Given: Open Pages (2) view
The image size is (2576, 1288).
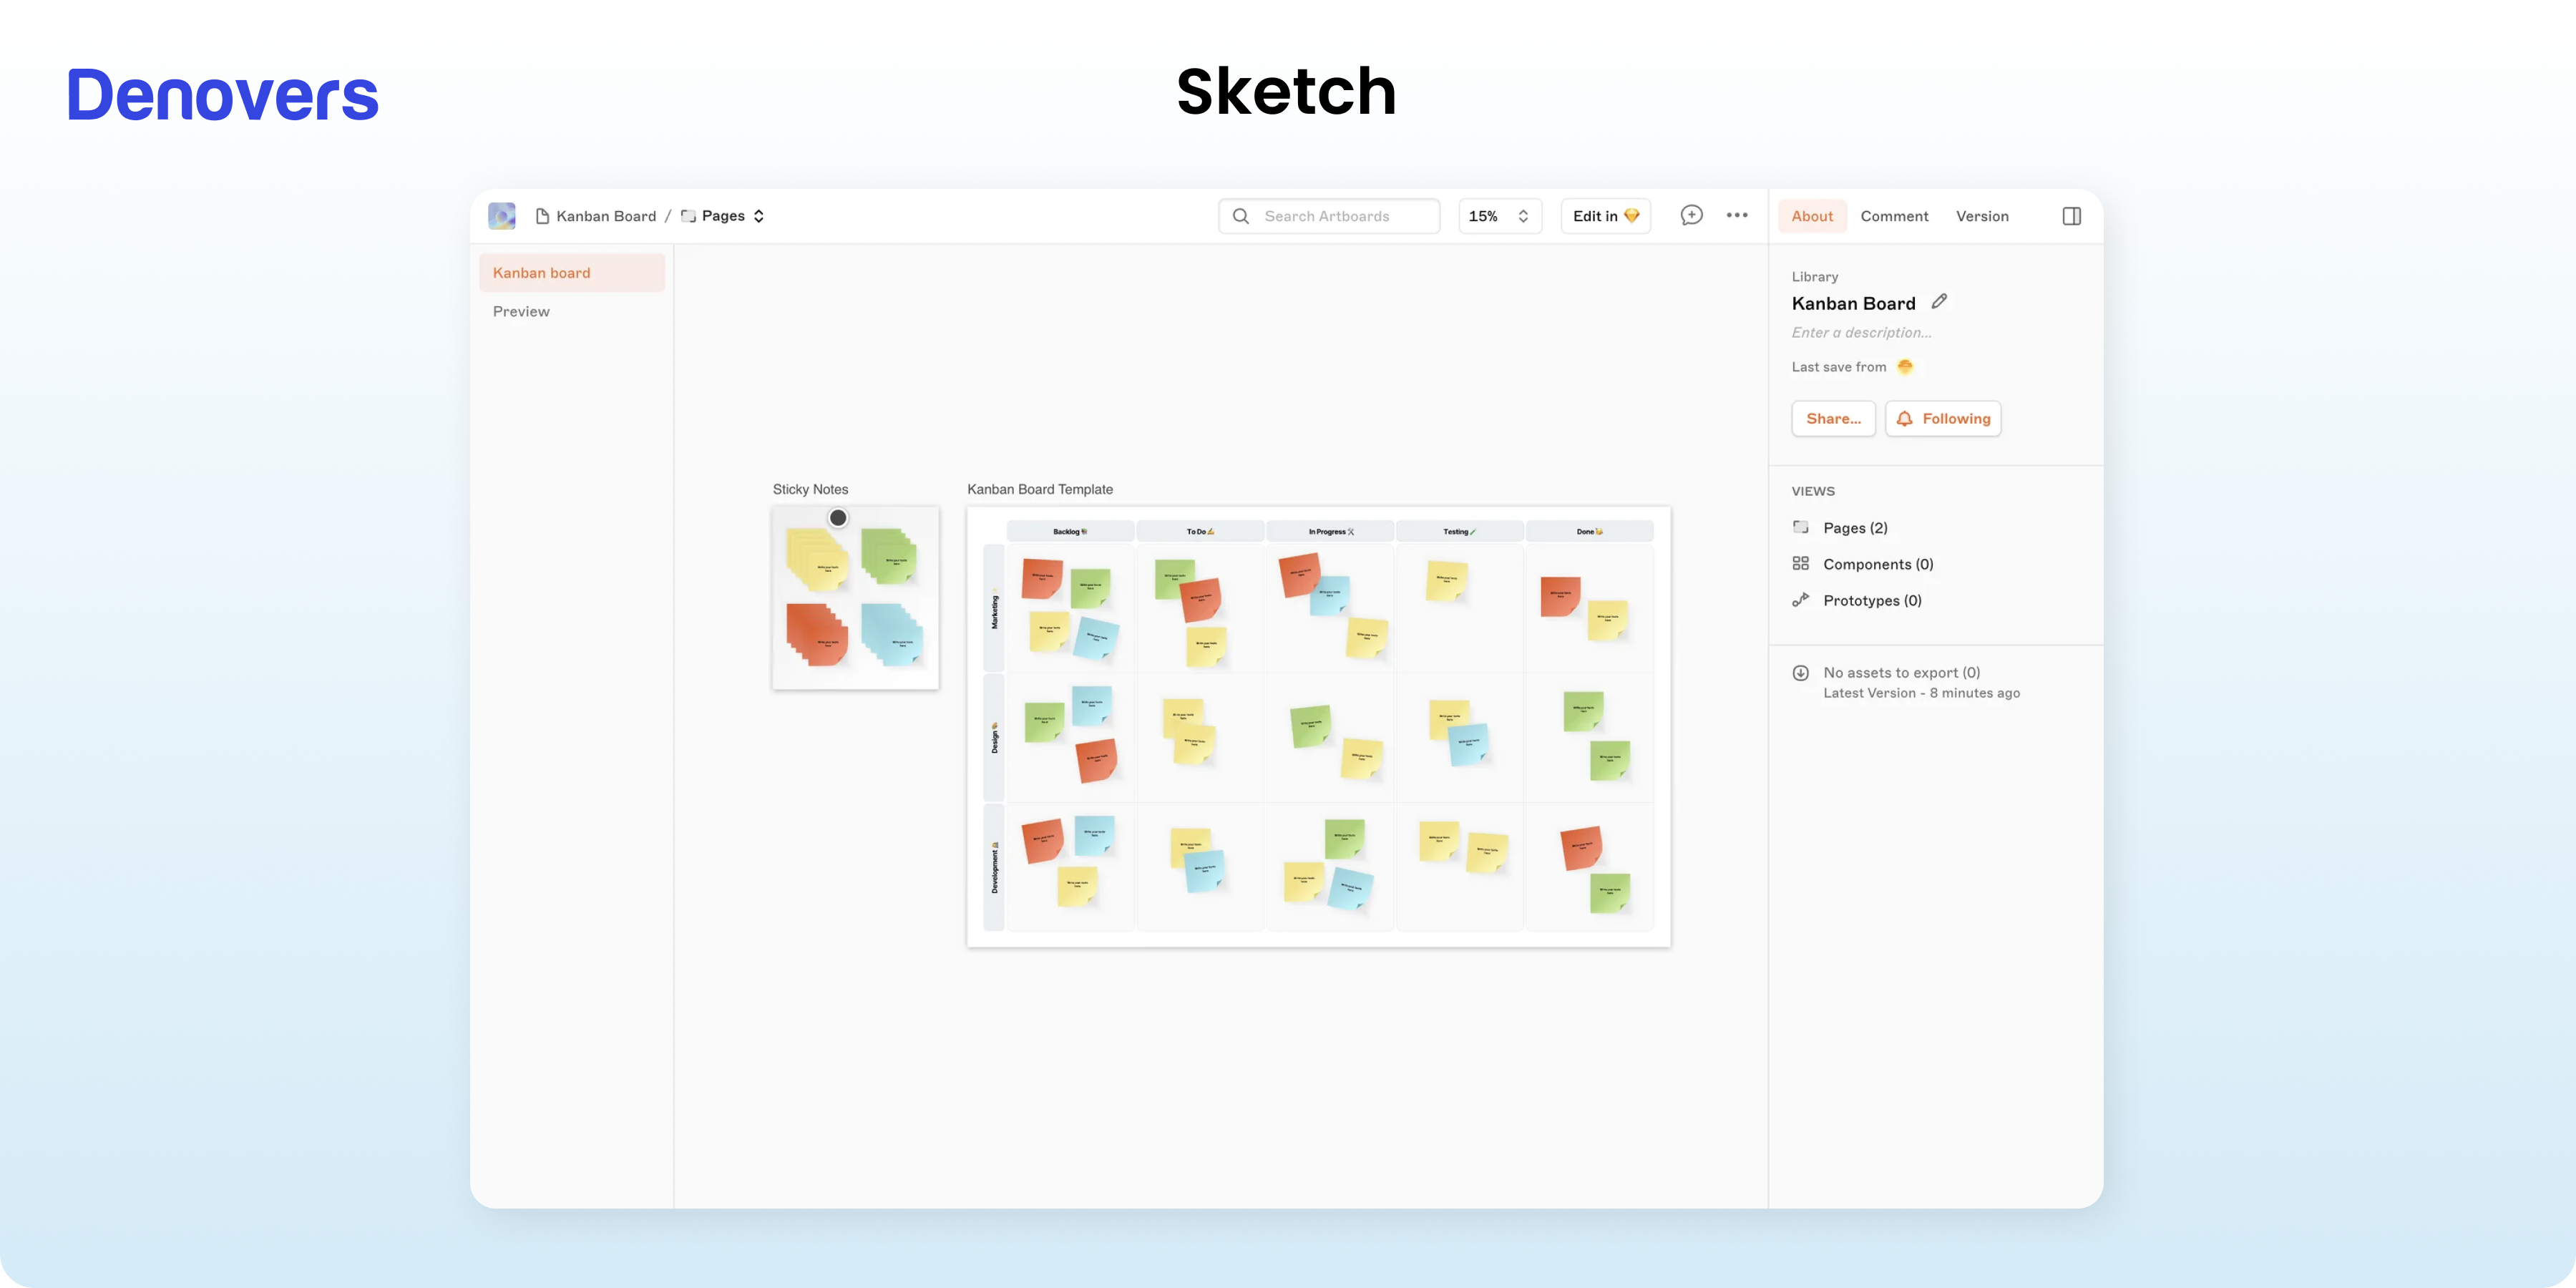Looking at the screenshot, I should (1855, 528).
